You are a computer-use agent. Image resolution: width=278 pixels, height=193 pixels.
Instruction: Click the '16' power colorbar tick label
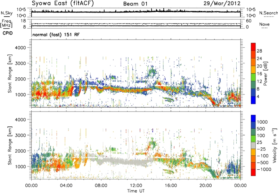259,74
